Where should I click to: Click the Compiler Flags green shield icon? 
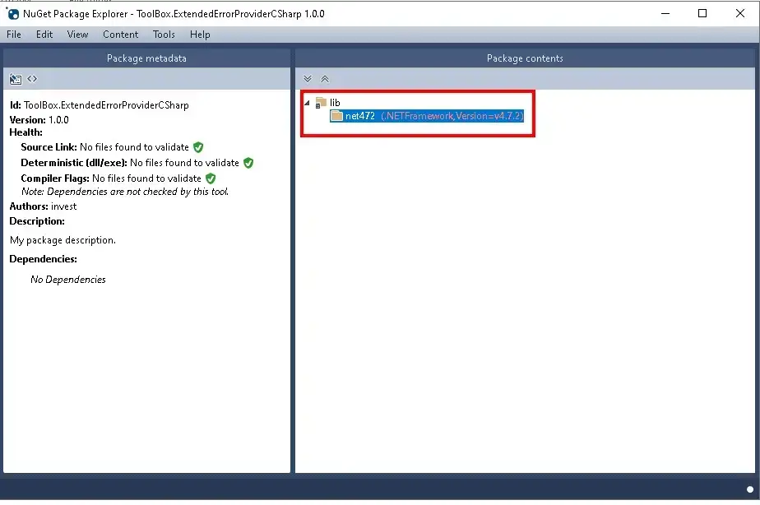tap(211, 178)
